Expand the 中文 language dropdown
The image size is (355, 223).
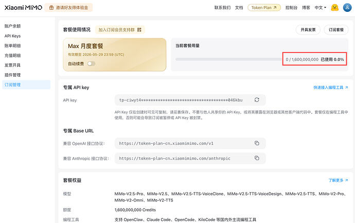[320, 8]
